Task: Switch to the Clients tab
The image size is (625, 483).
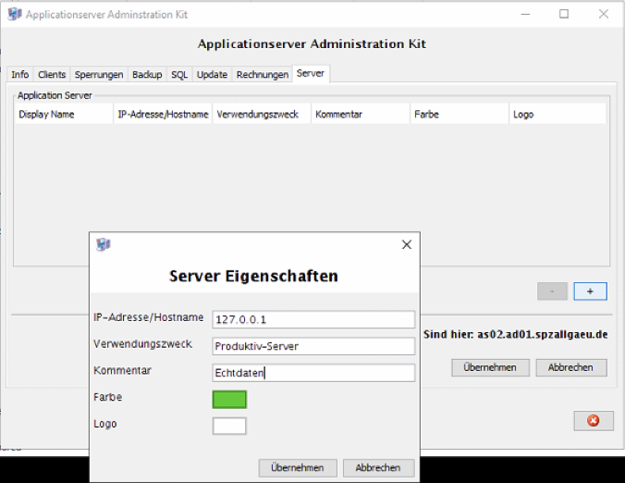Action: click(x=52, y=75)
